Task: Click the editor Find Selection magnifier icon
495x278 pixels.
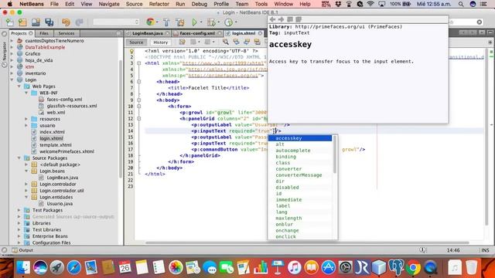Action: (x=225, y=42)
